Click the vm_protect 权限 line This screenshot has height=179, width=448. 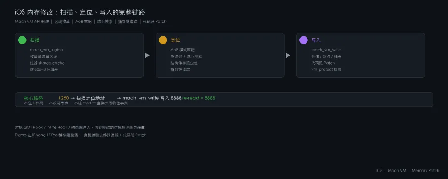coord(326,70)
